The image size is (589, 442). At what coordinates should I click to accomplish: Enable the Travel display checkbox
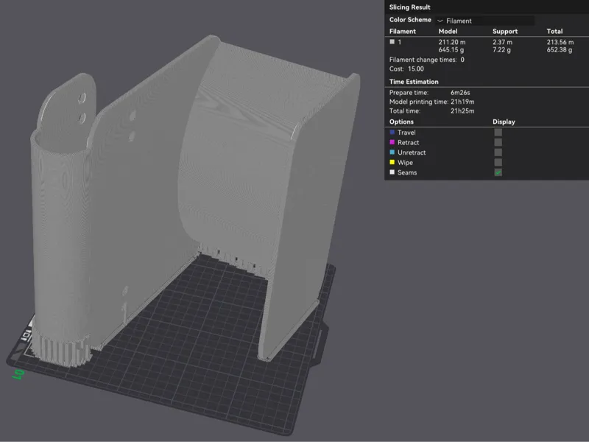click(x=498, y=133)
